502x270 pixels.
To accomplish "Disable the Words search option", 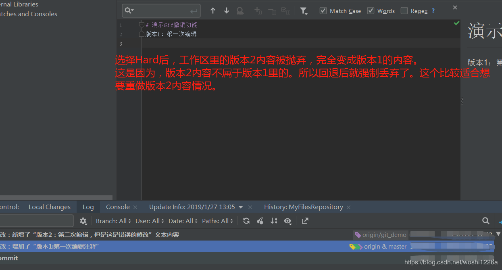I will pos(371,11).
